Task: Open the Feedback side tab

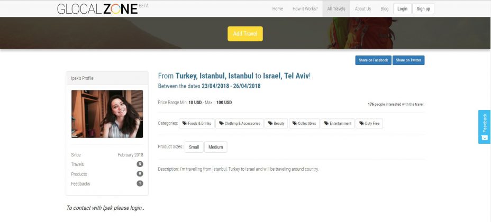Action: pyautogui.click(x=485, y=127)
